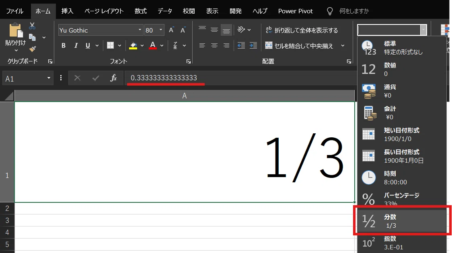Select 長い日付形式 format
Screen dimensions: 452x253
402,156
